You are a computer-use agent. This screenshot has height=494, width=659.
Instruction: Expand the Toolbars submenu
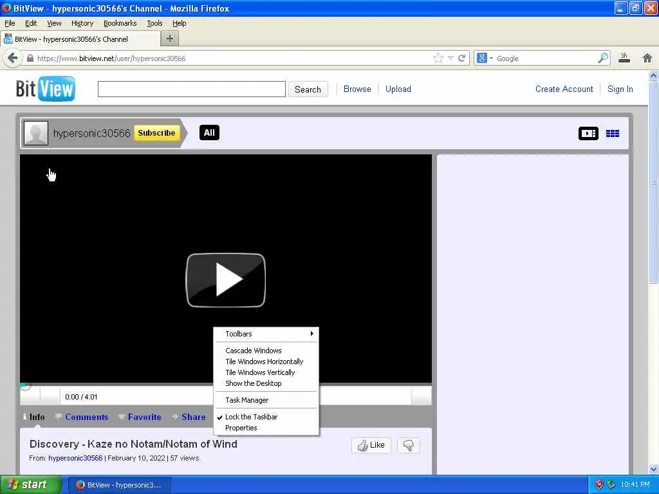266,334
